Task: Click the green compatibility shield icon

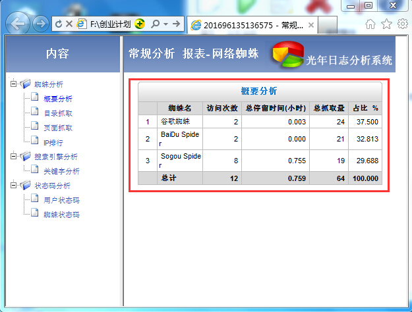Action: [x=139, y=24]
